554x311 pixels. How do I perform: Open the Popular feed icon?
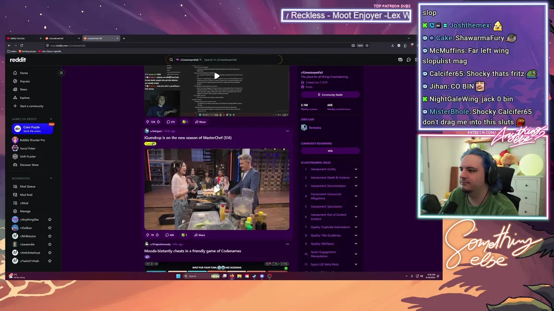tap(15, 81)
